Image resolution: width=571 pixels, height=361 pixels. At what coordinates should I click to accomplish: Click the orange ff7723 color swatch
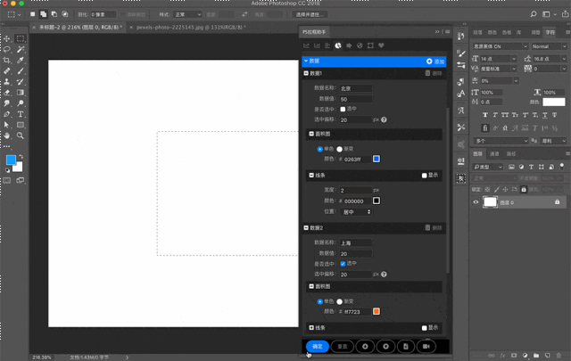pyautogui.click(x=376, y=312)
